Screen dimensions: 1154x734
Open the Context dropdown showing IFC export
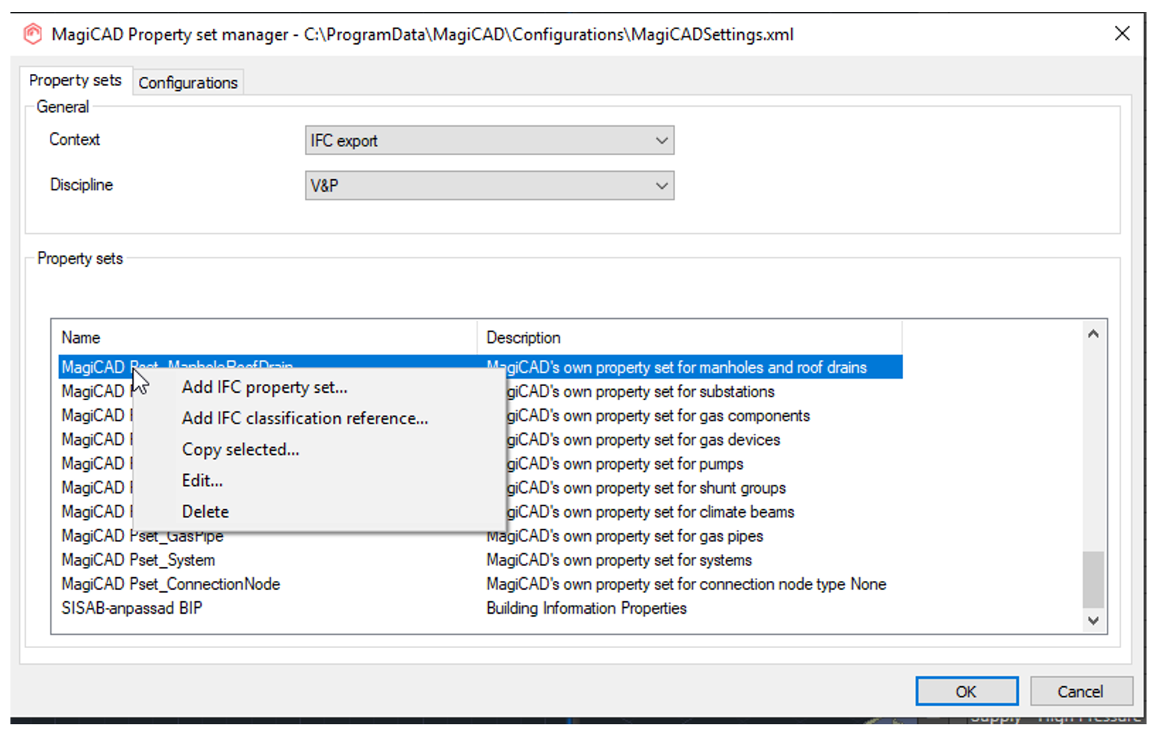[x=489, y=140]
